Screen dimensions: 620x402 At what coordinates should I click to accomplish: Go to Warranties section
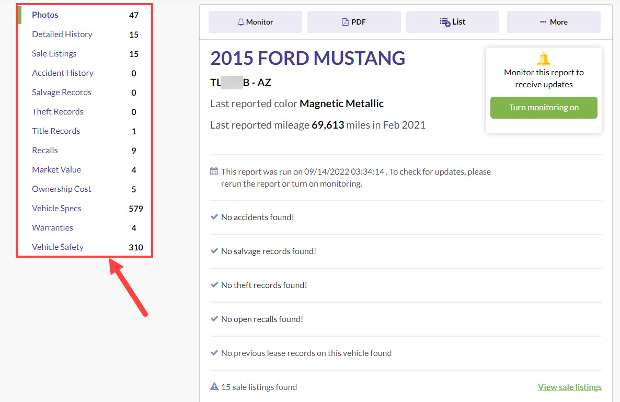click(x=53, y=228)
